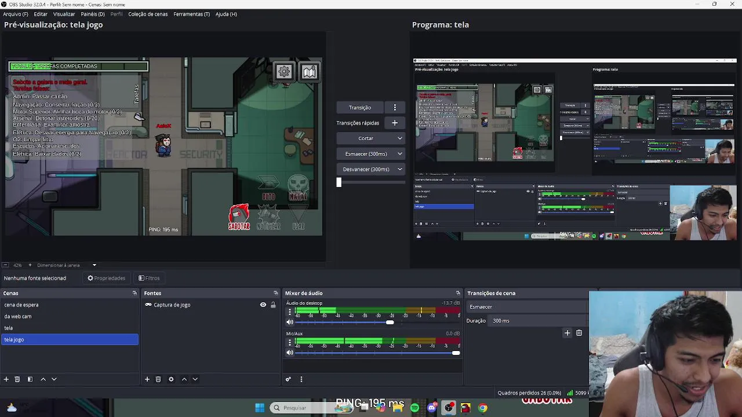Click the Duração 300 ms field
Viewport: 742px width, 417px height.
tap(538, 320)
